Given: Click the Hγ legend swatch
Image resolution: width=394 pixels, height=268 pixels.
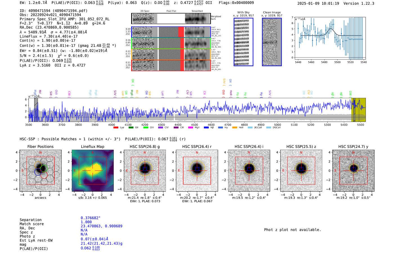Looking at the screenshot, I should point(220,128).
